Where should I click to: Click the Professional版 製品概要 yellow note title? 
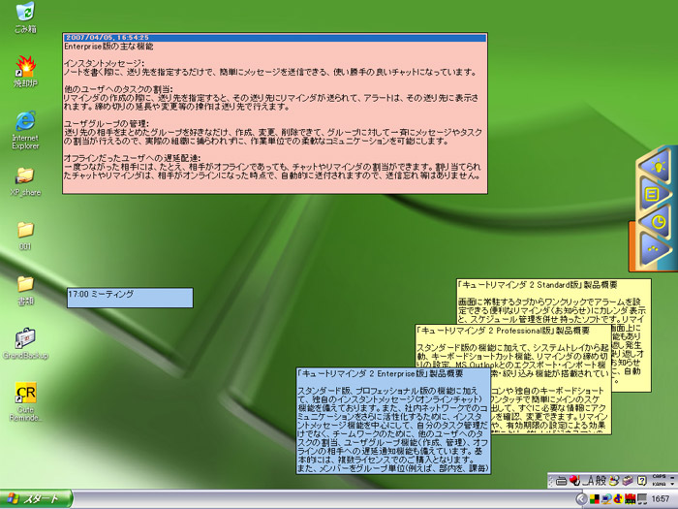(x=503, y=331)
